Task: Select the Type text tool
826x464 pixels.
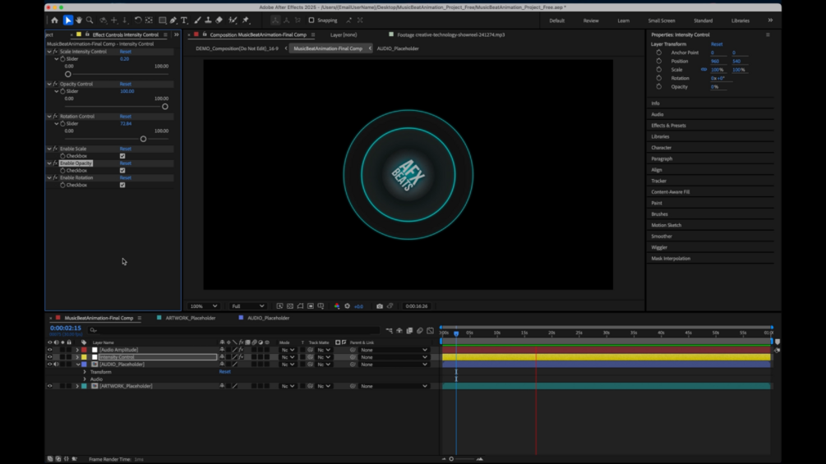Action: [184, 20]
